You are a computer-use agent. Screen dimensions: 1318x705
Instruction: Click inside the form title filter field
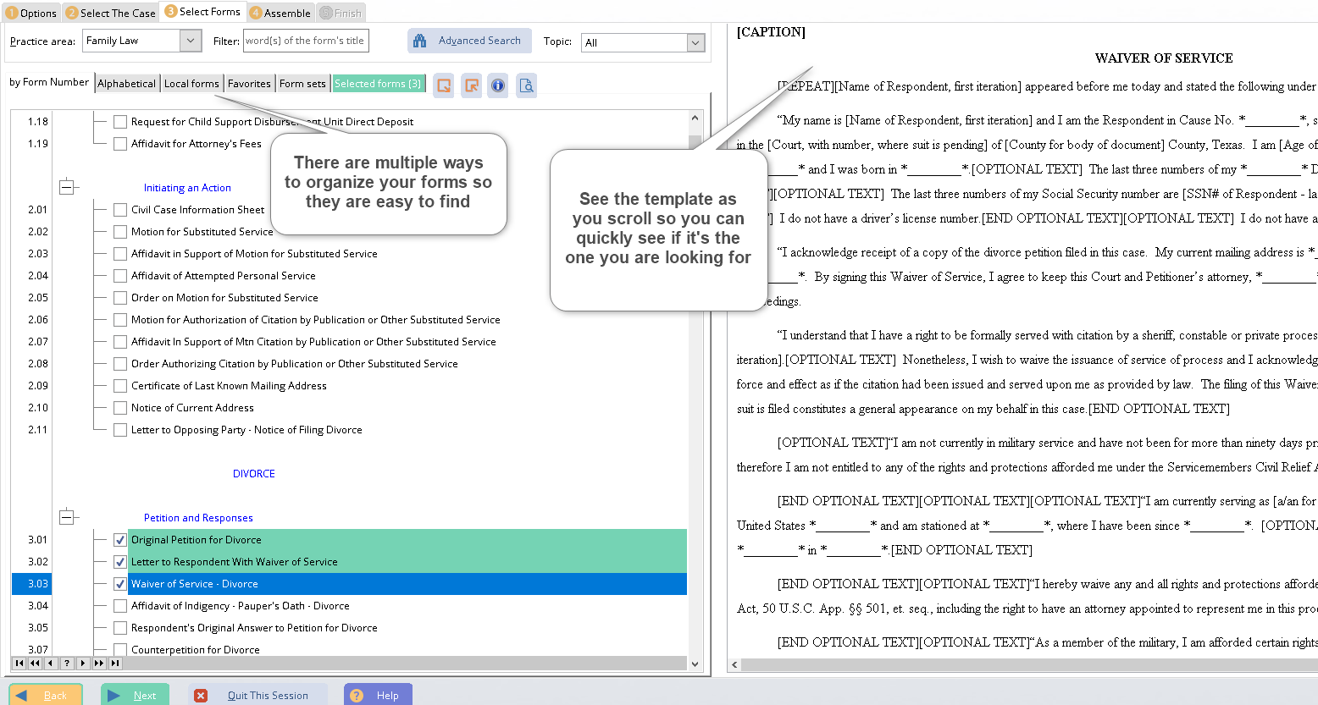pyautogui.click(x=306, y=40)
